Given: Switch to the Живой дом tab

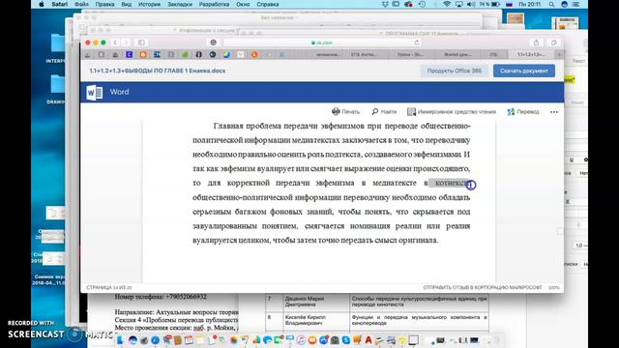Looking at the screenshot, I should (457, 54).
